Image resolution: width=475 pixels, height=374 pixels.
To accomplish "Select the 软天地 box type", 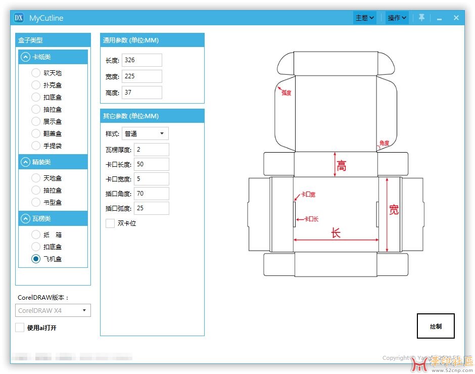I will click(36, 73).
